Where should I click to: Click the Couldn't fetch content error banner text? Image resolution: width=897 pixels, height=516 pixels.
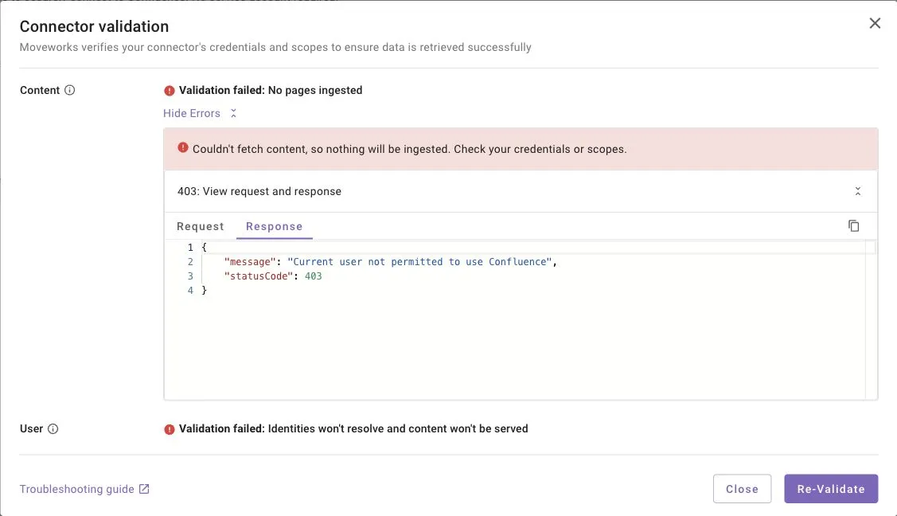(410, 150)
